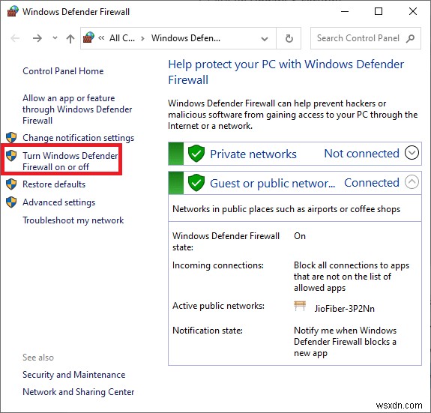431x413 pixels.
Task: Click Restore defaults link
Action: point(54,184)
